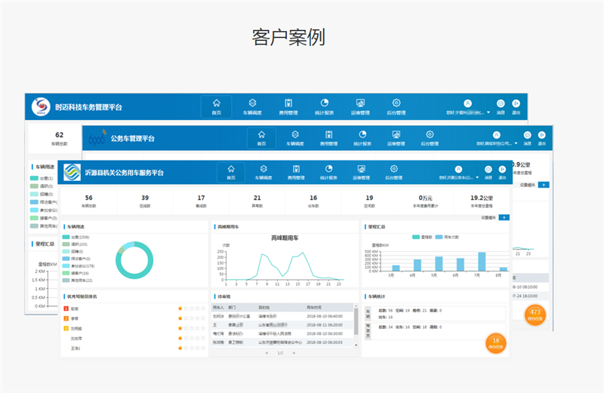Expand user account dropdown in 时迈科技 platform
The width and height of the screenshot is (604, 393).
(488, 112)
